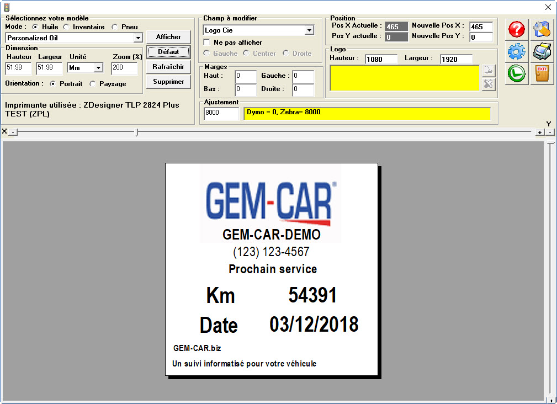The image size is (557, 404).
Task: Confirm changes with the green checkmark icon
Action: point(517,74)
